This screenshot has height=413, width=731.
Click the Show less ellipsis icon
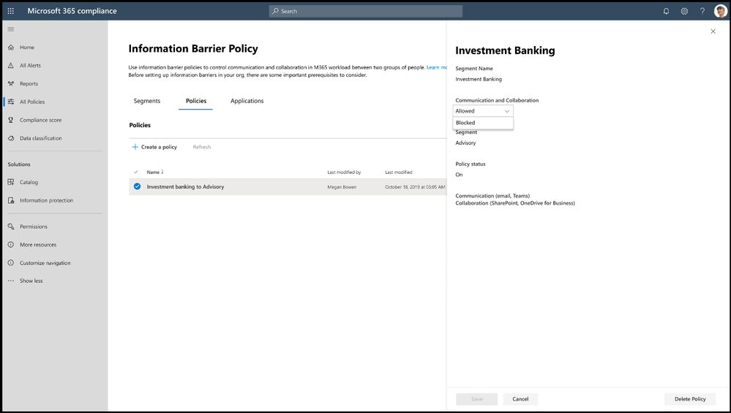point(11,281)
